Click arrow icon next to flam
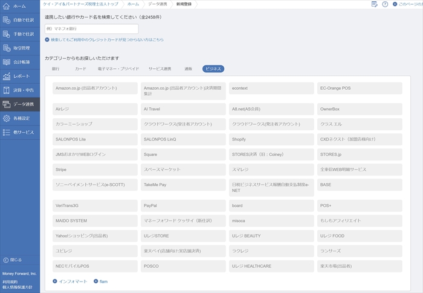The image size is (423, 293). 95,281
